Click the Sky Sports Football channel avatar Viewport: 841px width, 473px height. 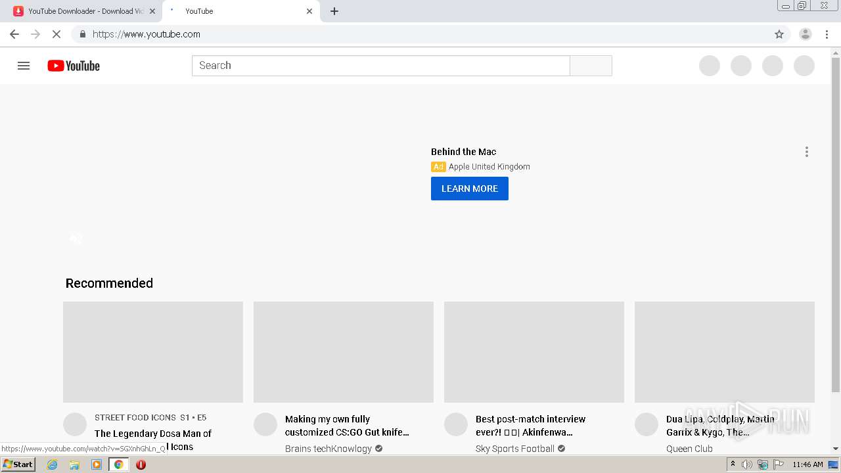point(456,424)
